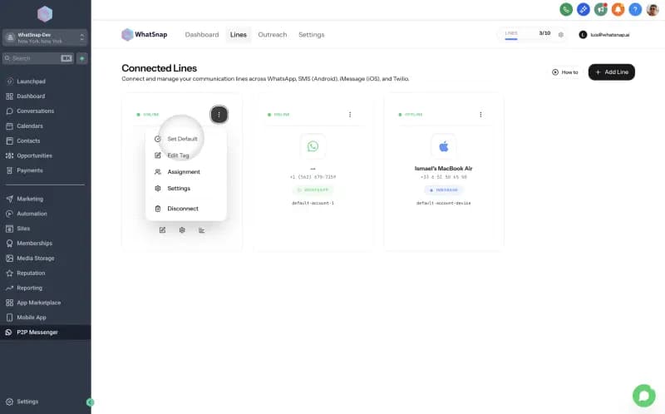Image resolution: width=665 pixels, height=414 pixels.
Task: Click the How to button
Action: [x=565, y=72]
